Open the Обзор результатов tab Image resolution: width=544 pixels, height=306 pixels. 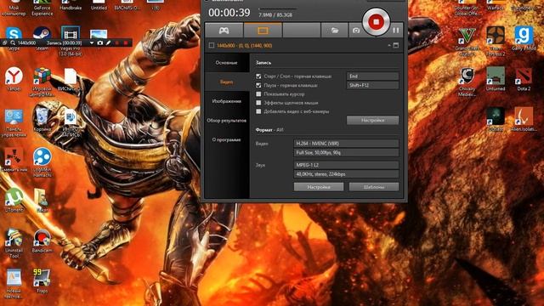point(227,121)
